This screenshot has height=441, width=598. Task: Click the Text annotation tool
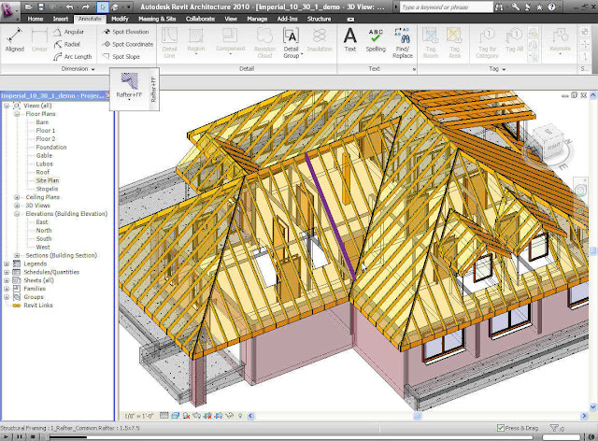point(349,41)
